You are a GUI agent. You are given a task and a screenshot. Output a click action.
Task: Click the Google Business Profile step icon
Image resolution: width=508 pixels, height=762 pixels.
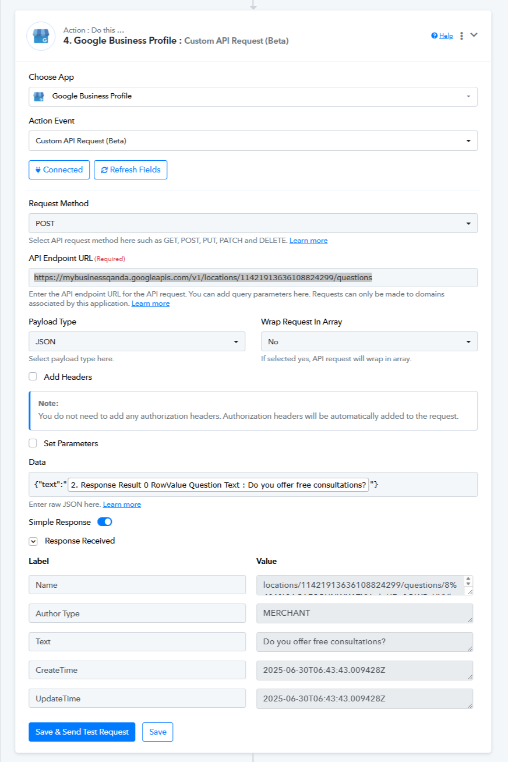click(x=41, y=36)
